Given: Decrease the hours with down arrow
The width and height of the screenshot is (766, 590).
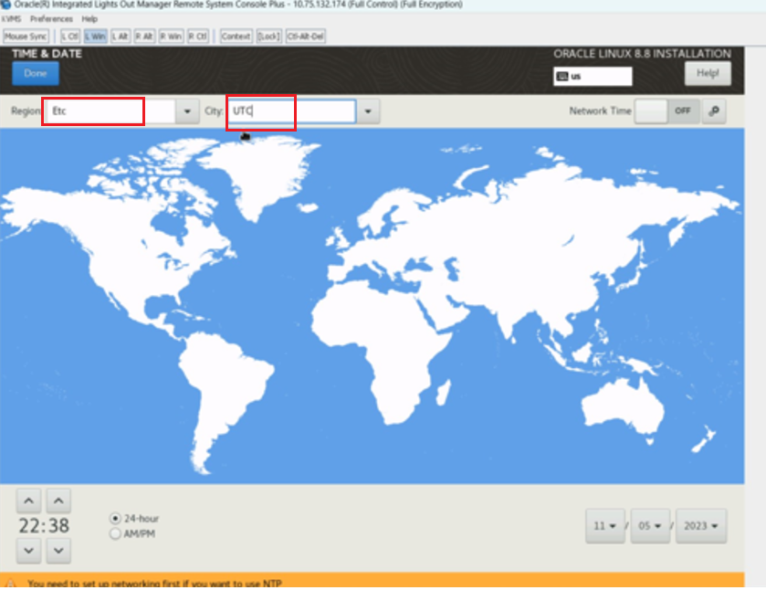Looking at the screenshot, I should (x=29, y=551).
